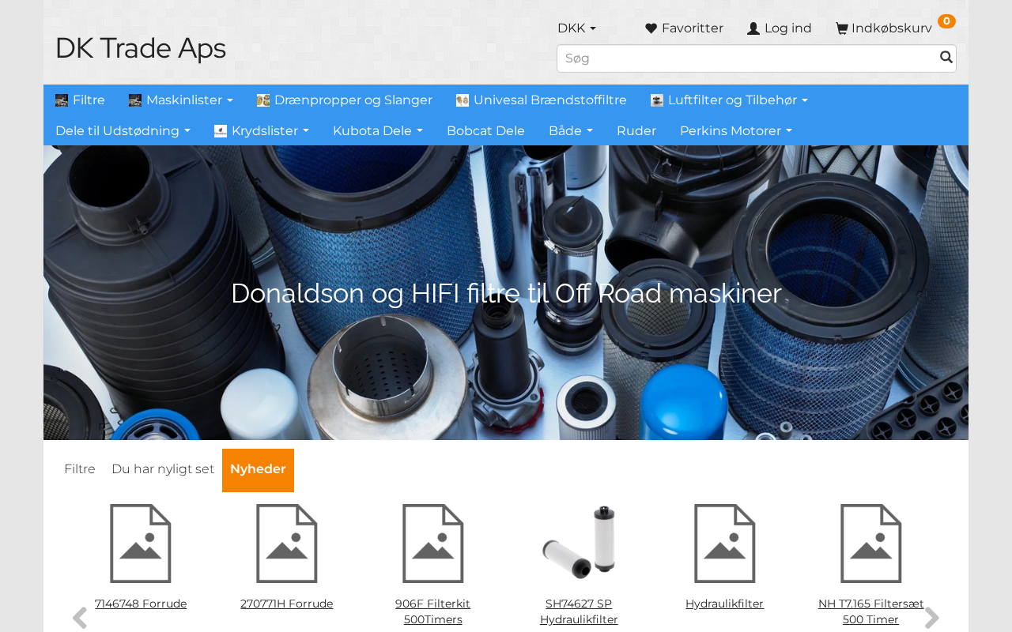Open the Bobcat Dele category

coord(485,131)
